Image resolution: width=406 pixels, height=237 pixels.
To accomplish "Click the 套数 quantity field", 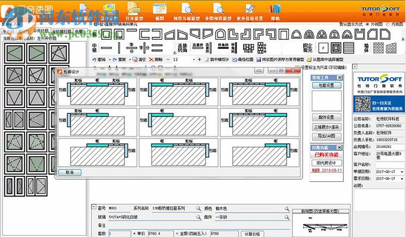I will click(119, 234).
